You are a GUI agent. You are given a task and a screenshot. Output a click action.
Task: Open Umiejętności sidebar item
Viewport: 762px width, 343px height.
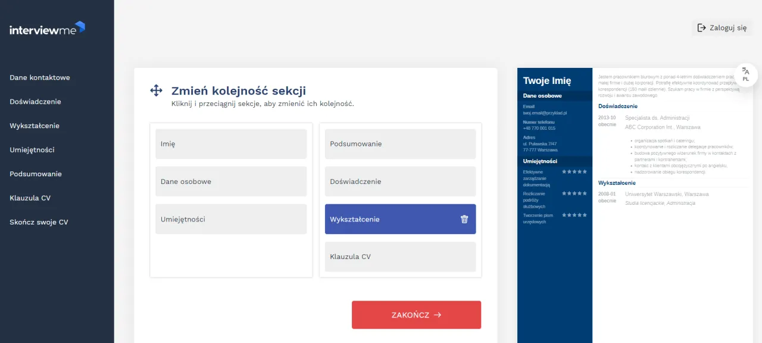(32, 150)
